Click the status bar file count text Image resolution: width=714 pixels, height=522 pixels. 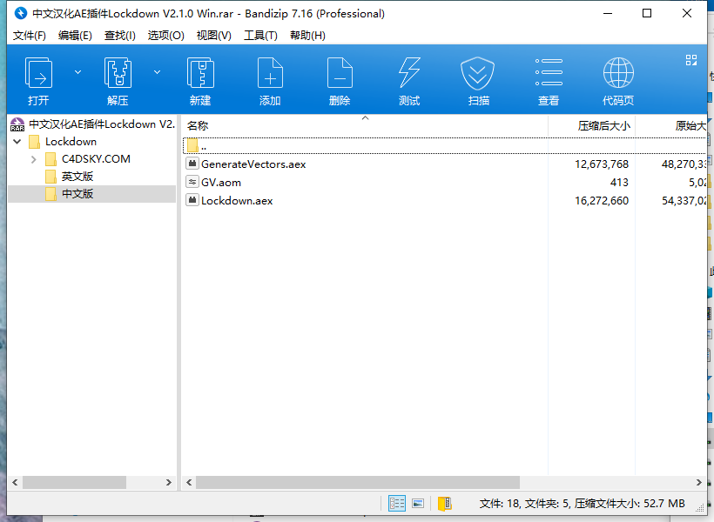[582, 504]
